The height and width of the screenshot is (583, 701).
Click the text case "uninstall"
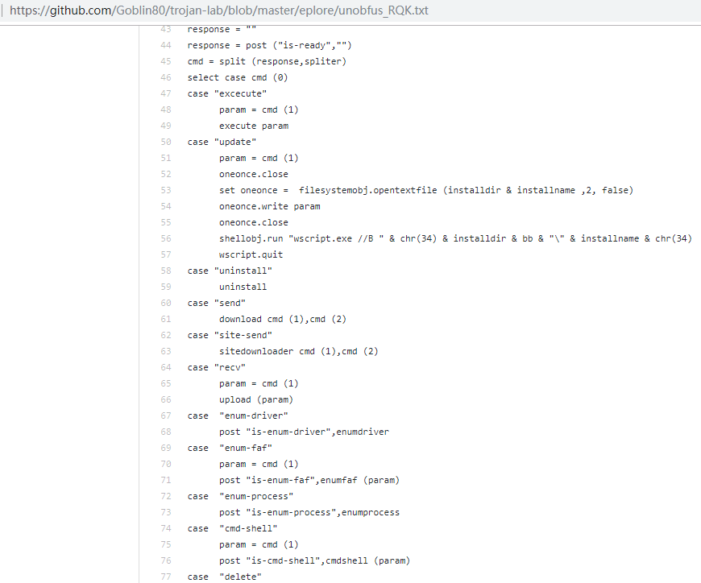(230, 271)
